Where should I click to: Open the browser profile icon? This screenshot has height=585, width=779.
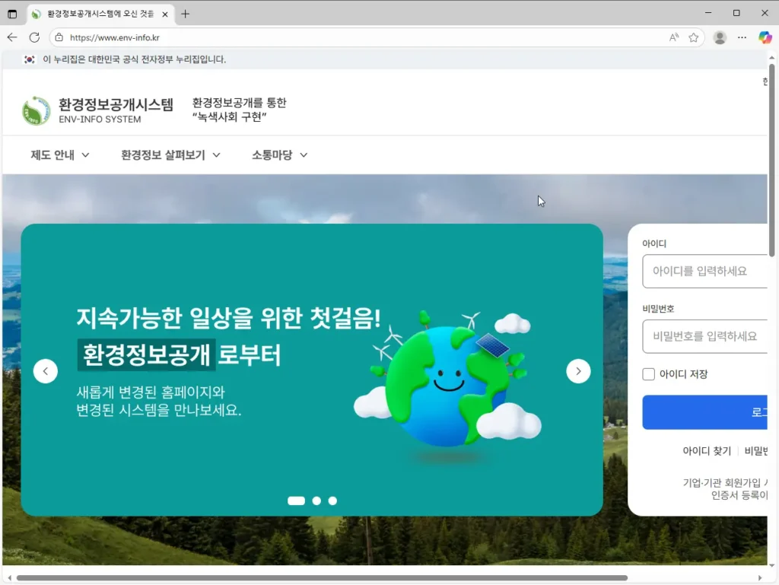(720, 37)
